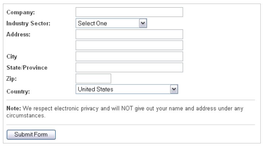Click the Country dropdown arrow button
The image size is (264, 146).
click(174, 89)
